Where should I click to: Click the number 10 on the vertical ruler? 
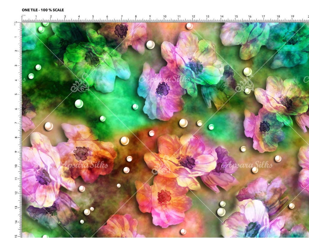(16, 166)
